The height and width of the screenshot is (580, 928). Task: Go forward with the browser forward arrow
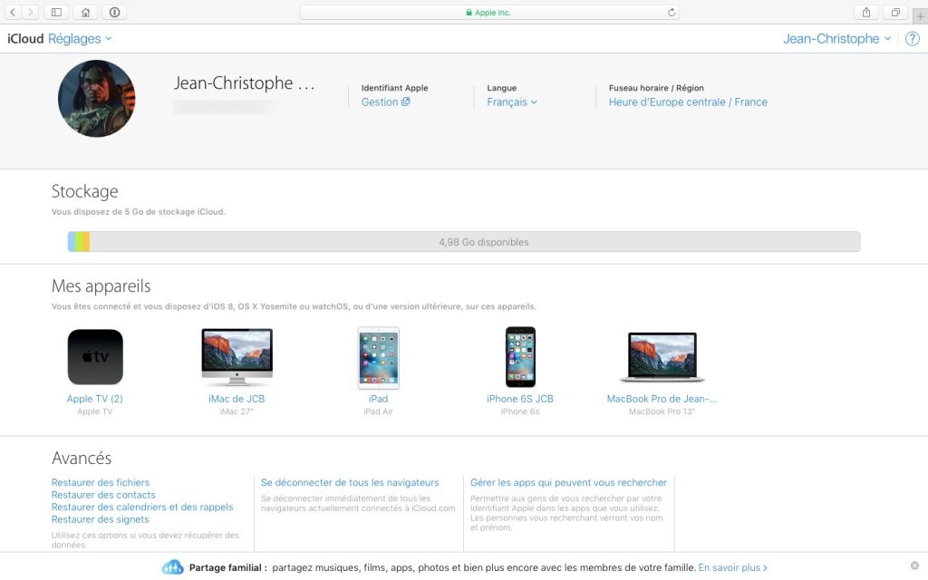point(30,12)
